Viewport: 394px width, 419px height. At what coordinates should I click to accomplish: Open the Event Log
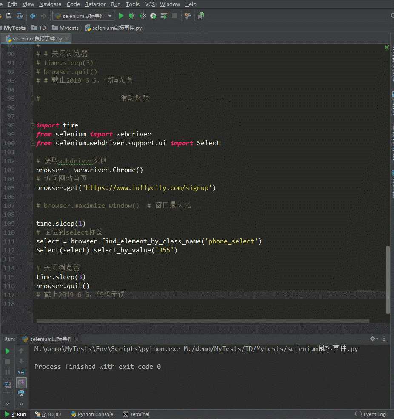tap(371, 414)
